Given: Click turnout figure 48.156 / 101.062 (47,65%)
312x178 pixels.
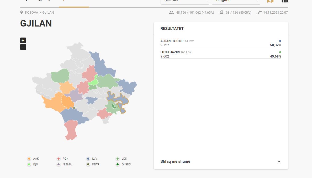Looking at the screenshot, I should [195, 13].
